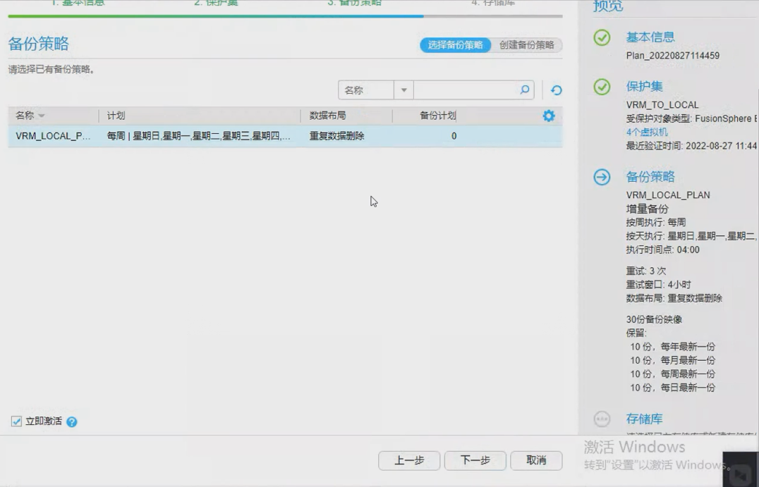The height and width of the screenshot is (487, 759).
Task: Refresh the backup policy list
Action: pos(557,90)
